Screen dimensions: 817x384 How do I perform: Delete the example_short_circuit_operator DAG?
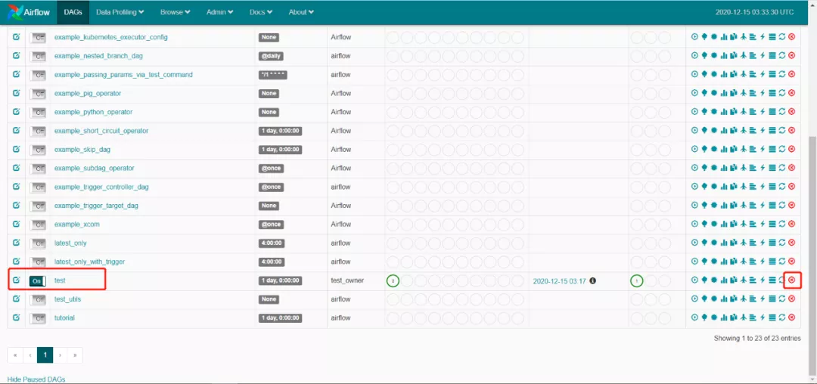point(791,131)
